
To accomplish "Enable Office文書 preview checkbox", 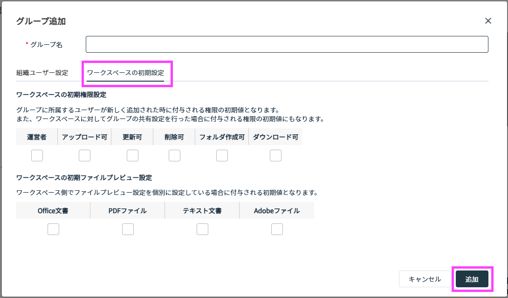I will click(54, 229).
